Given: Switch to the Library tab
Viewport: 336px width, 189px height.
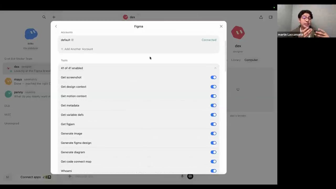Looking at the screenshot, I should tap(236, 60).
